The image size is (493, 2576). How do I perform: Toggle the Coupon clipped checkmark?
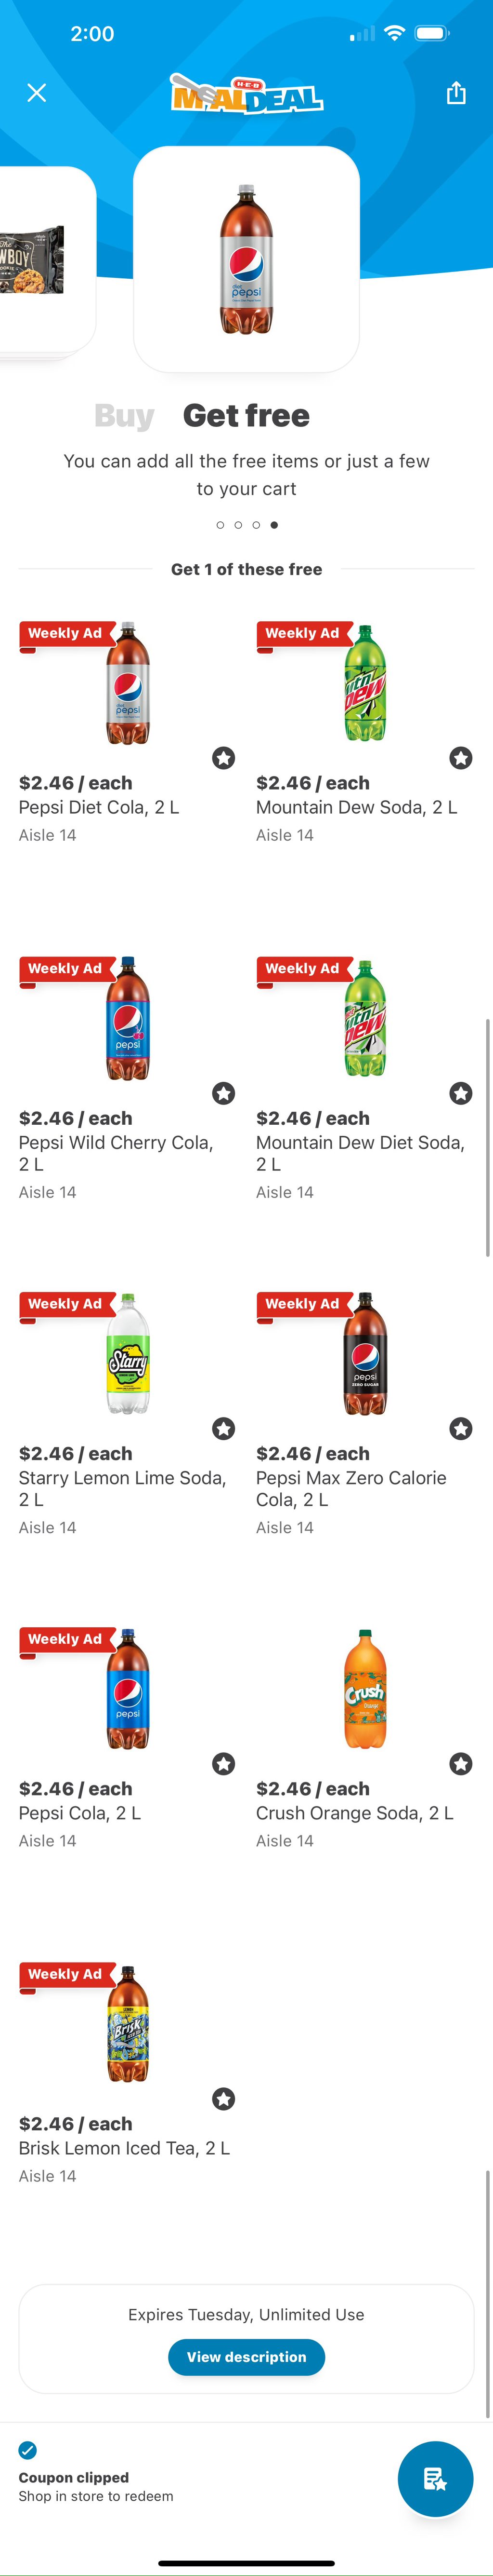point(28,2449)
